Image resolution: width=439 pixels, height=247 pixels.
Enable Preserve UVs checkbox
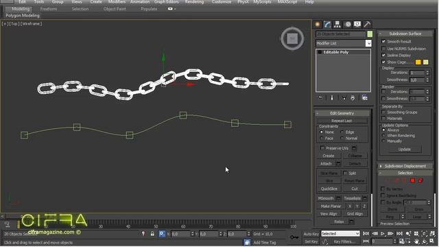[322, 148]
